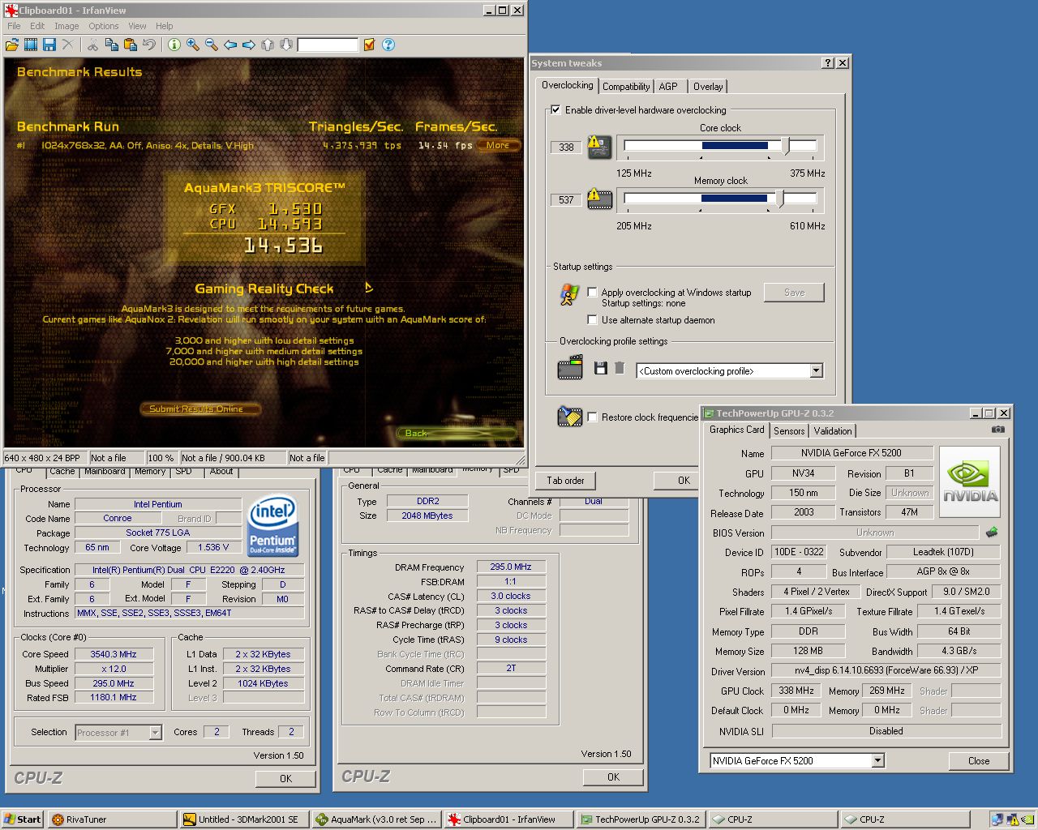Click the core clock value field 338

click(x=566, y=148)
